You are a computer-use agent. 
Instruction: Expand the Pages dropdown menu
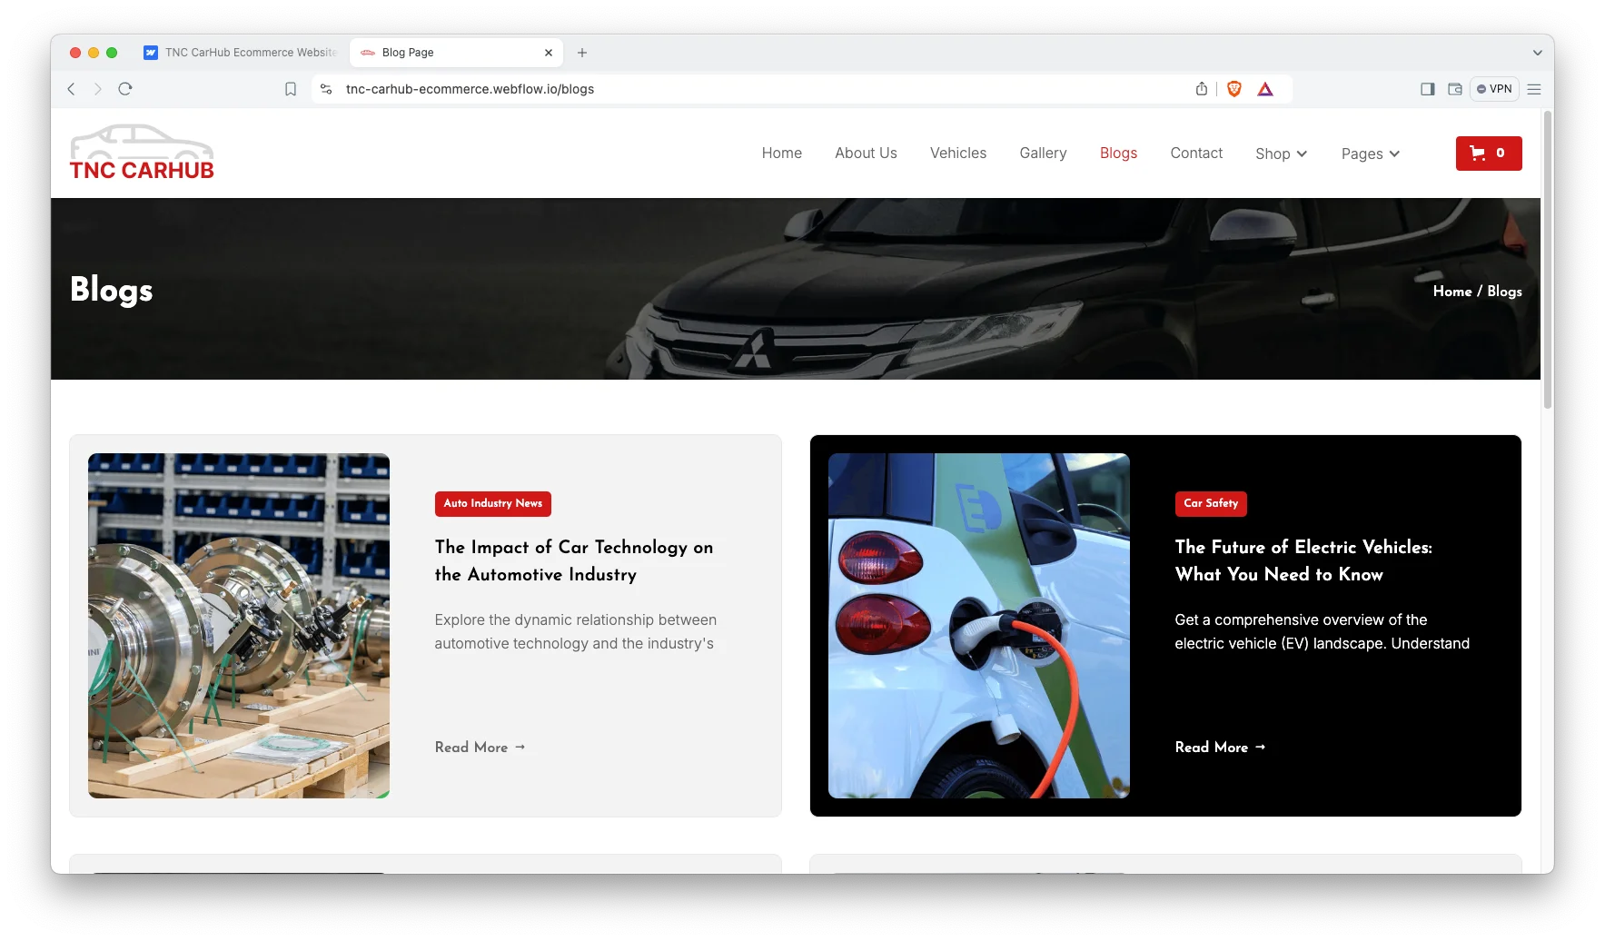(x=1369, y=154)
